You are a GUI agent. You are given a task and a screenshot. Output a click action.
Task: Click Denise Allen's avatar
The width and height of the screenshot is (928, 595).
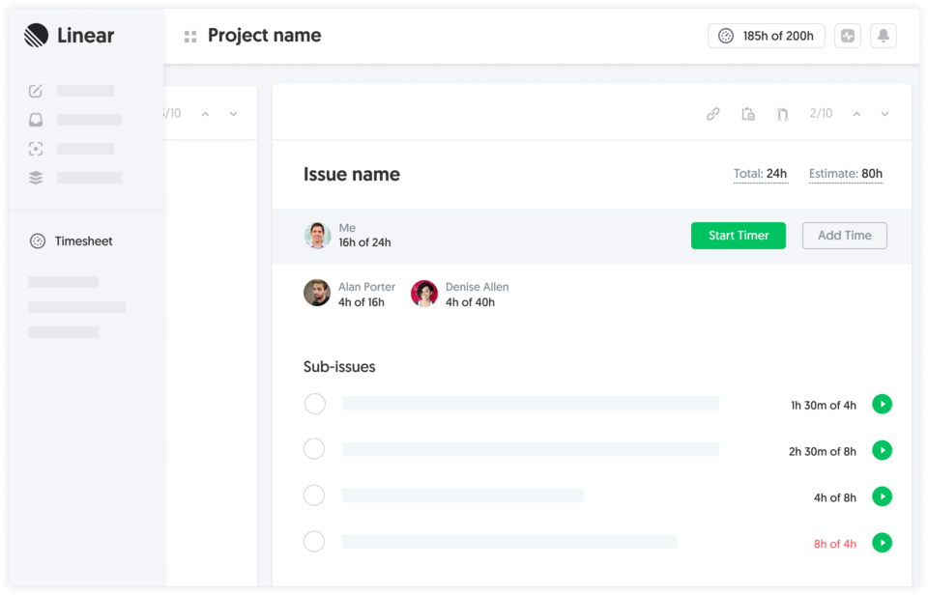click(x=424, y=293)
